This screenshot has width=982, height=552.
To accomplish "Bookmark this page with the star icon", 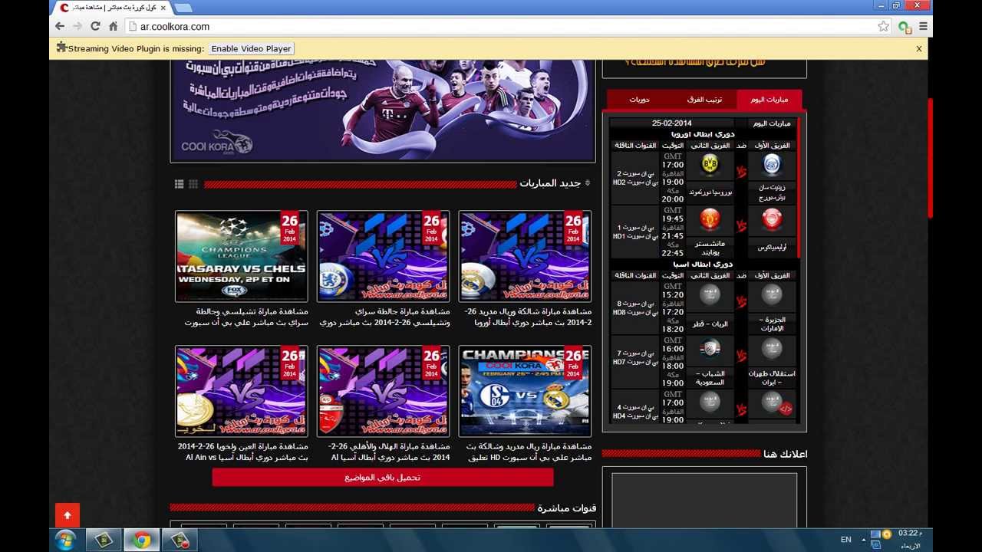I will click(884, 26).
